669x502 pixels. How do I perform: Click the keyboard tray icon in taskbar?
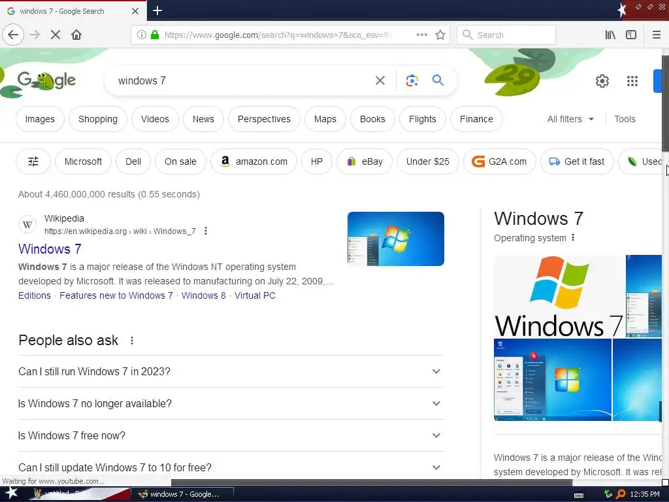579,495
